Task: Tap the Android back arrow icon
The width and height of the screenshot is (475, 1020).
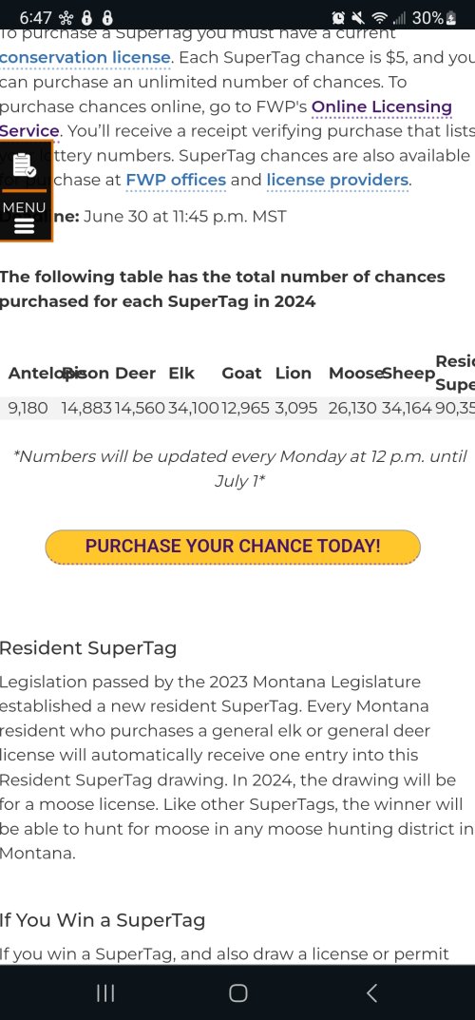Action: (x=371, y=992)
